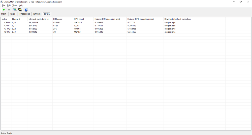
Task: Switch to the Main tab
Action: 4,14
